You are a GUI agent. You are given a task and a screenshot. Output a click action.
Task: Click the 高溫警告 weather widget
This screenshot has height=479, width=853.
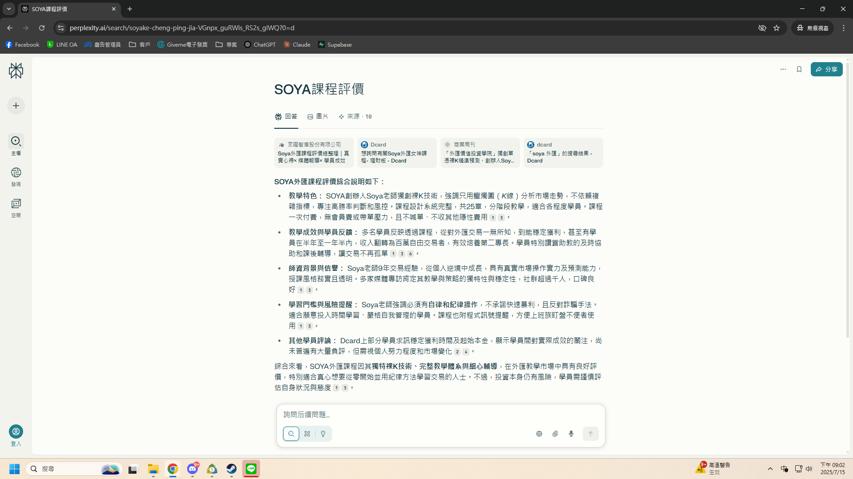tap(713, 468)
